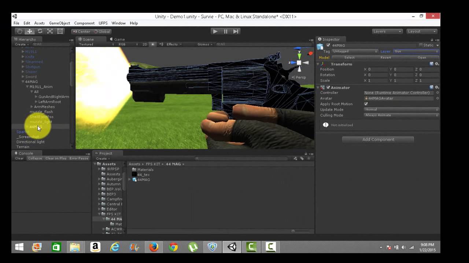Expand GunAndRightArm in Hierarchy
Image resolution: width=469 pixels, height=263 pixels.
[36, 97]
